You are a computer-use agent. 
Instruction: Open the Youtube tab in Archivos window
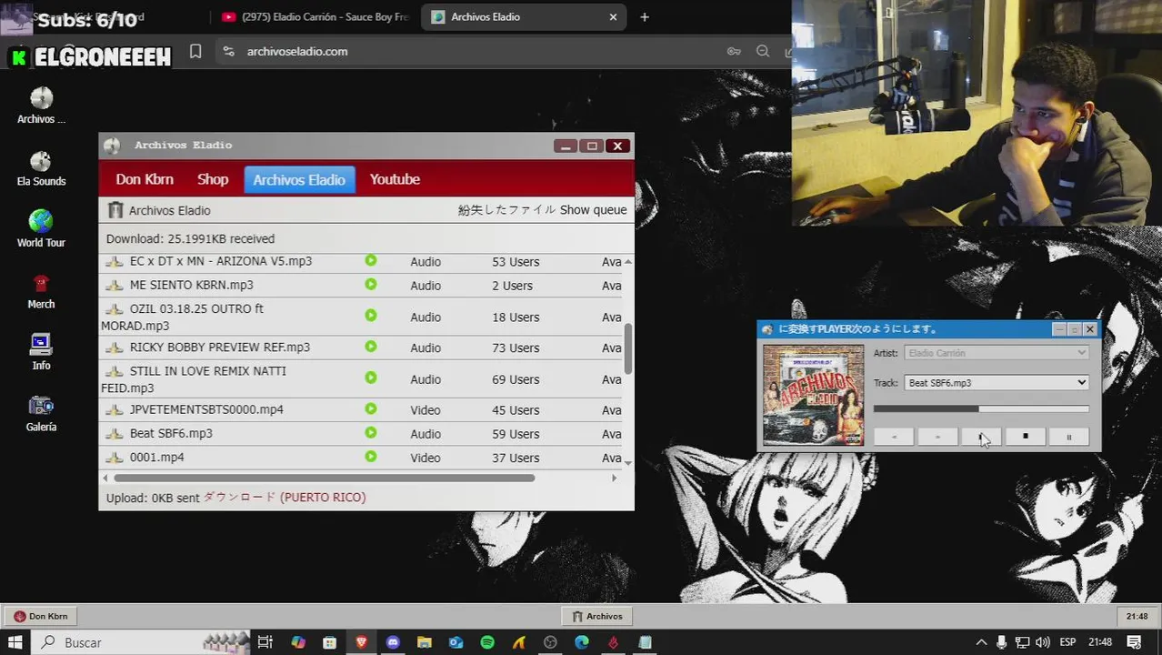(395, 179)
